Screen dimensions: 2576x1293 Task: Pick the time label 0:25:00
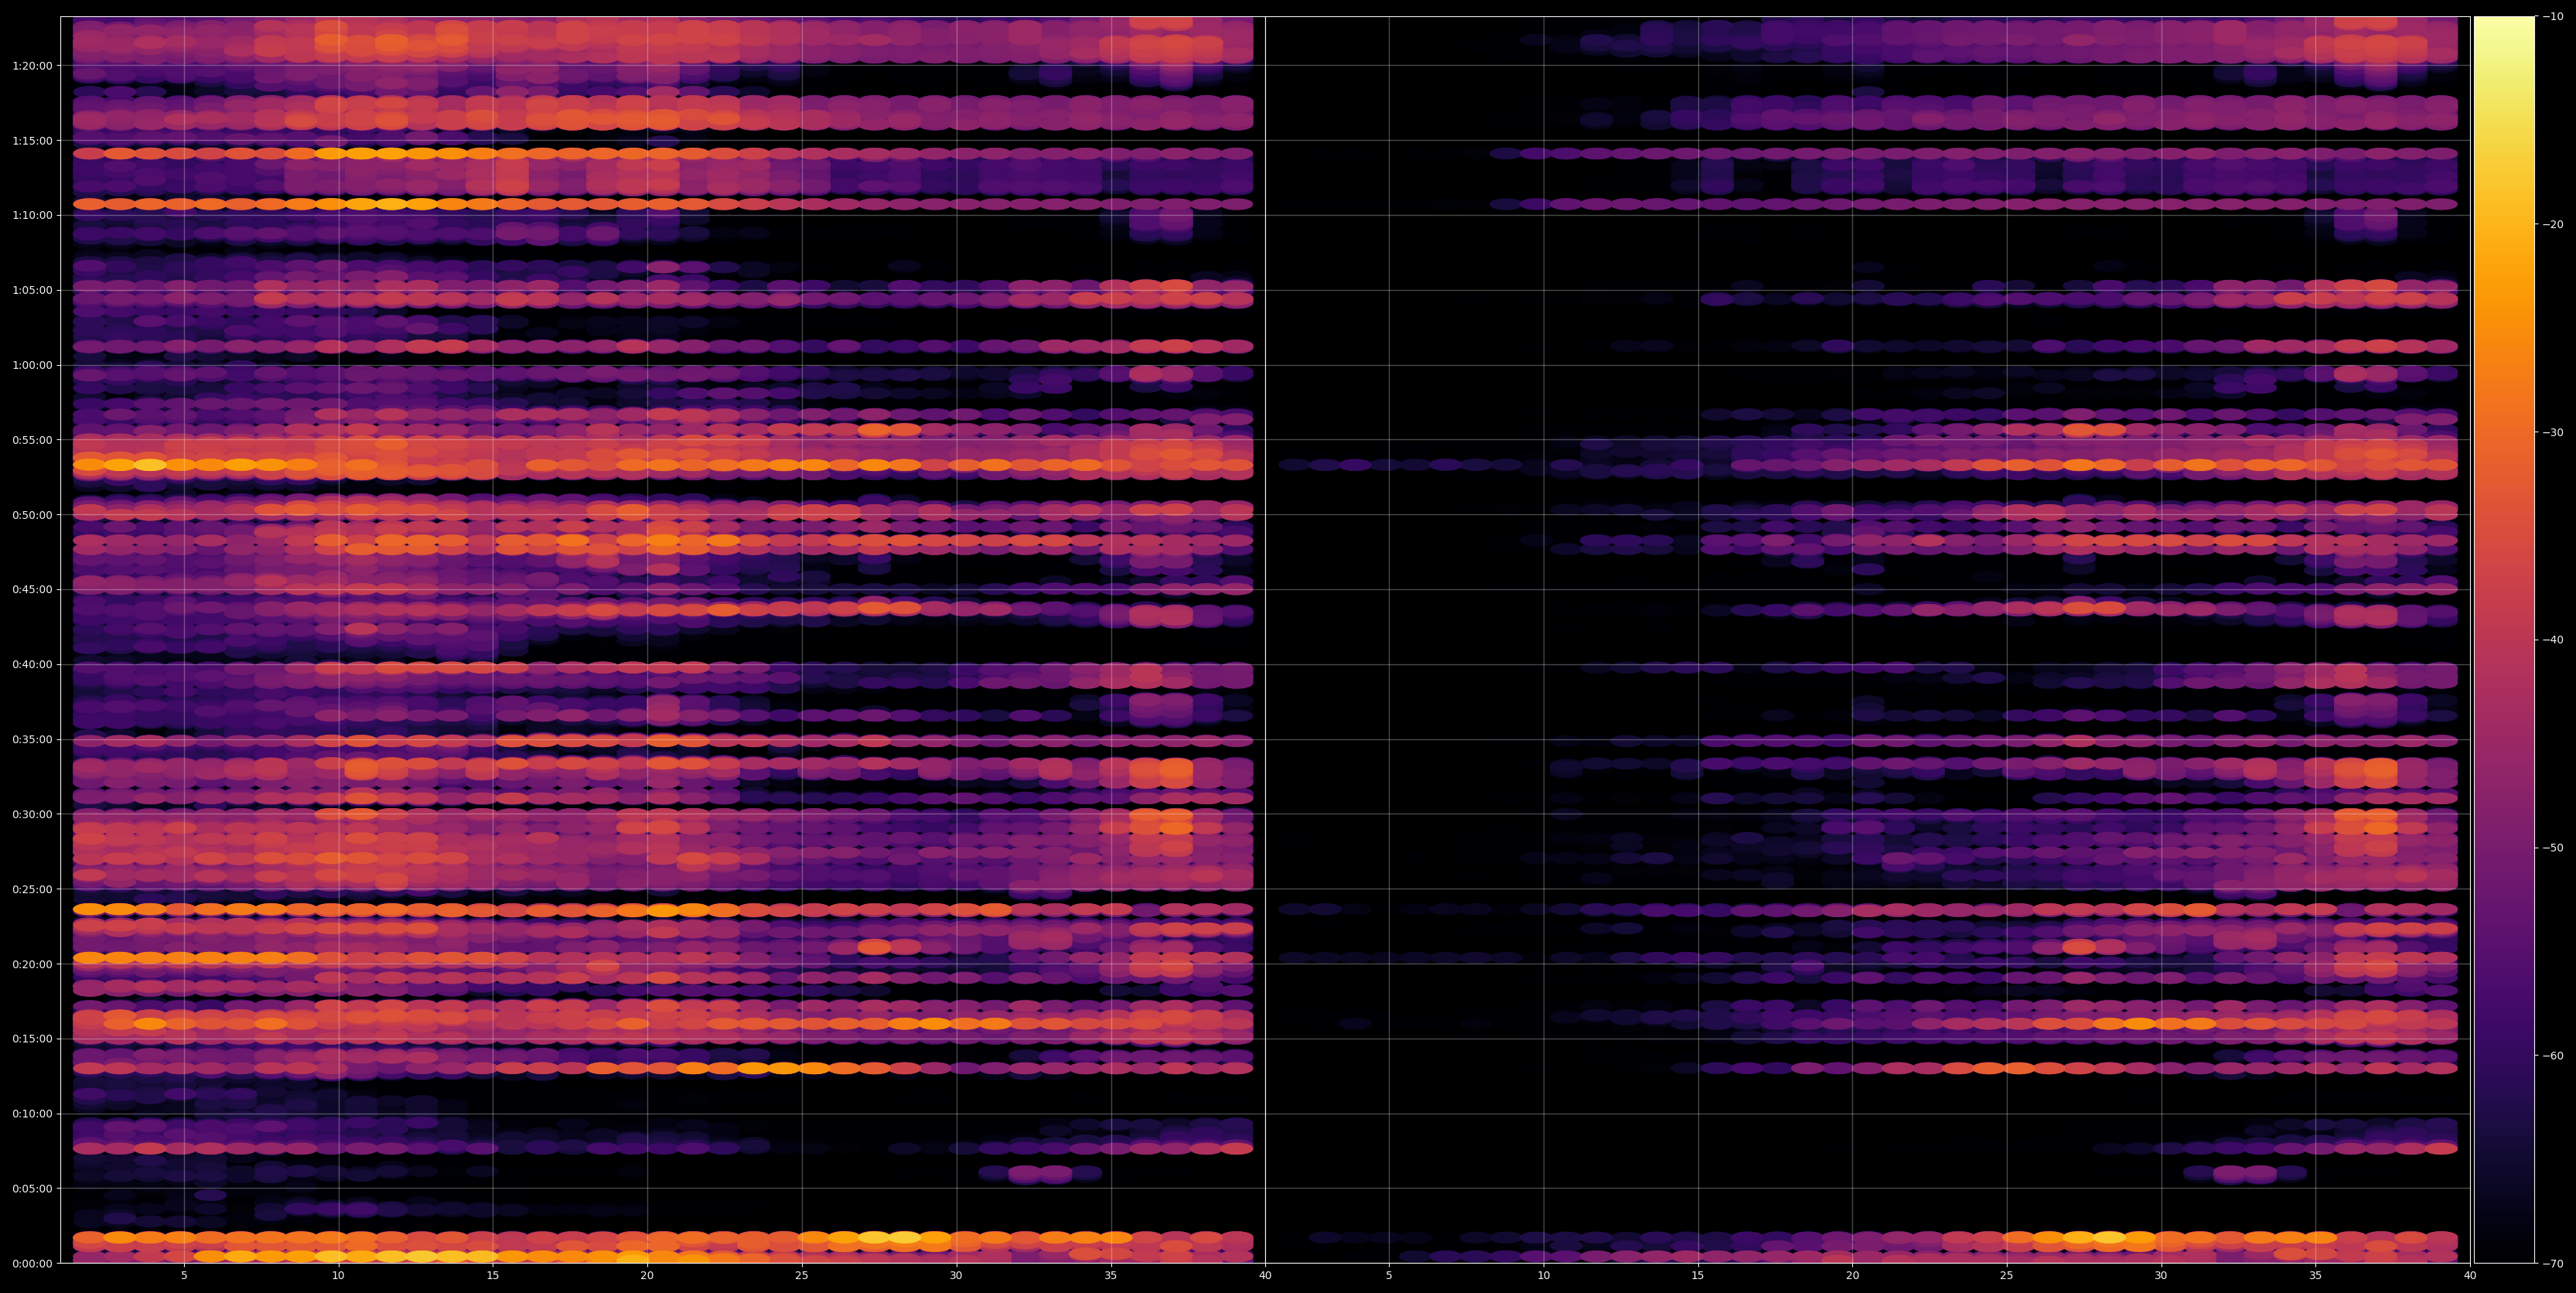click(32, 889)
